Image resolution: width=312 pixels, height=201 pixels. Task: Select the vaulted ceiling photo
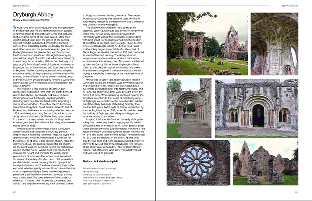(274, 43)
